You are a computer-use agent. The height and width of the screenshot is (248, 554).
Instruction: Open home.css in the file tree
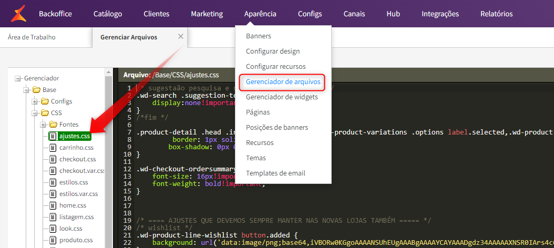click(x=73, y=205)
